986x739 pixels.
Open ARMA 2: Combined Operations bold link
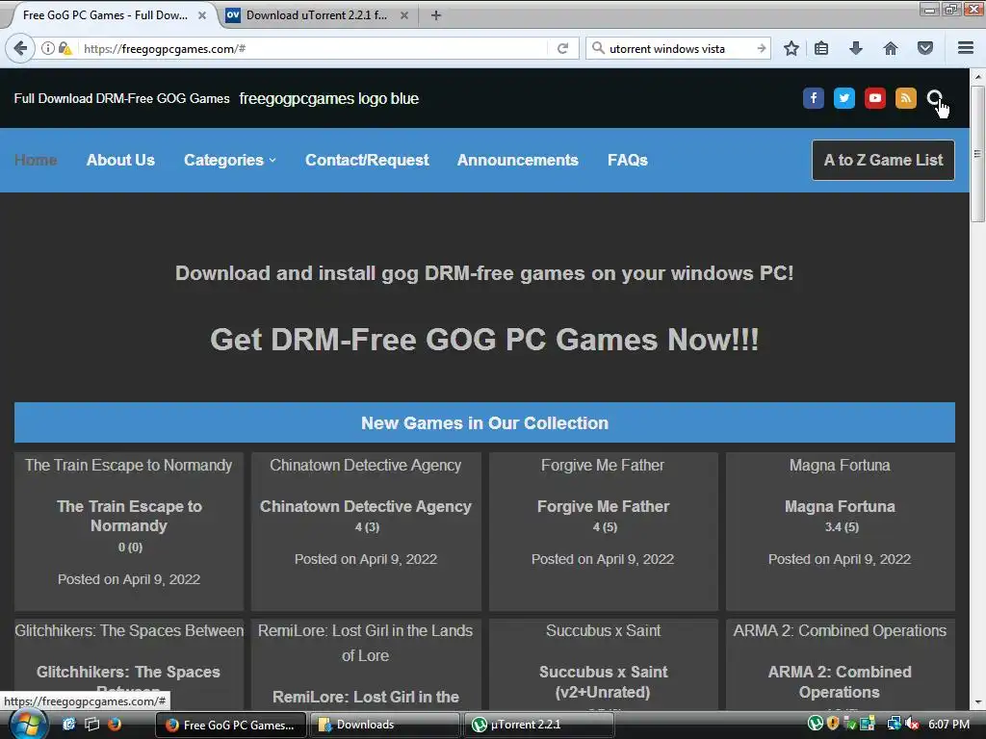(x=840, y=682)
